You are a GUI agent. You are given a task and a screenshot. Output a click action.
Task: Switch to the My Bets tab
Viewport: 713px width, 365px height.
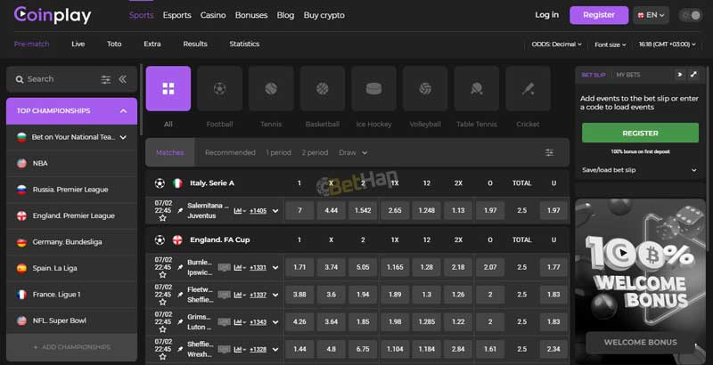tap(628, 75)
